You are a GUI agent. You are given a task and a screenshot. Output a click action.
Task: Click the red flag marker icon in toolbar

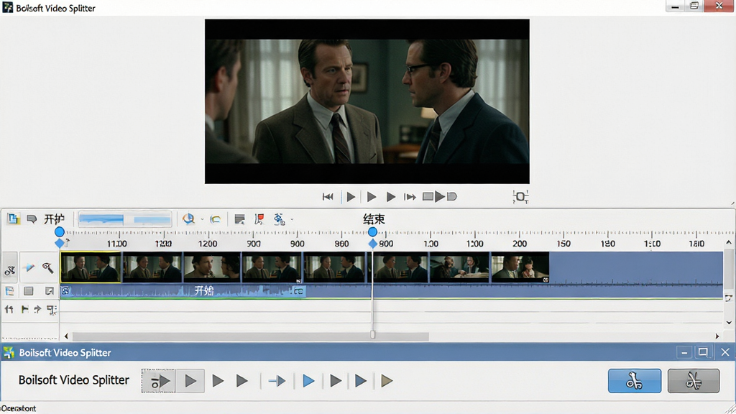tap(259, 219)
